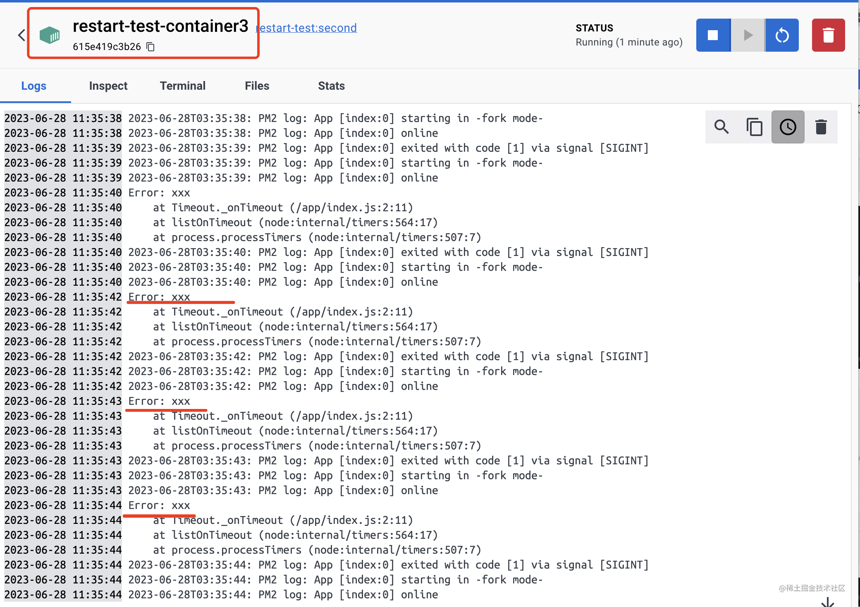Click the teal container icon
The height and width of the screenshot is (607, 860).
pyautogui.click(x=50, y=36)
